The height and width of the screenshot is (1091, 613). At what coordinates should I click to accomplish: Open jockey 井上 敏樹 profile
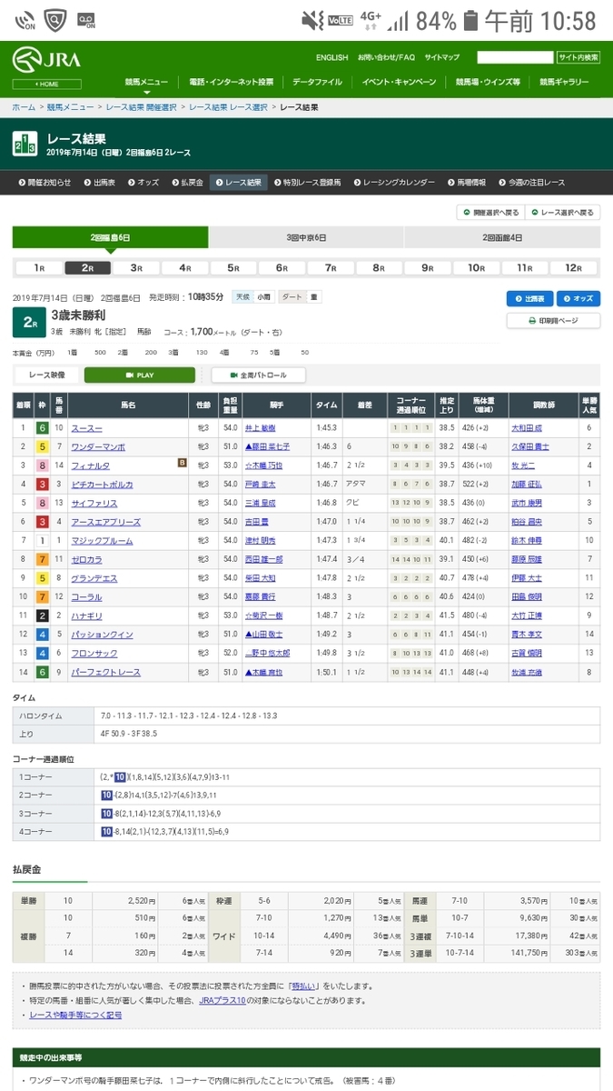(262, 427)
